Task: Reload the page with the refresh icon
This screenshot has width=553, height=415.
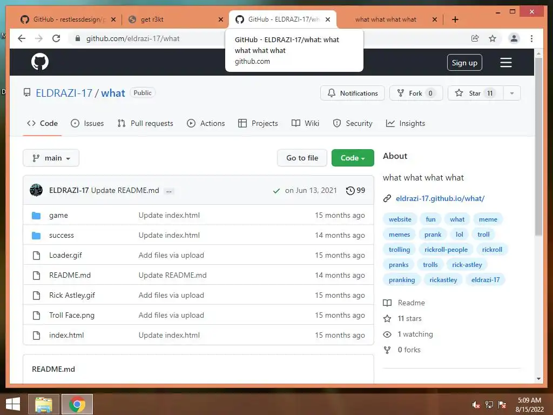Action: 56,38
